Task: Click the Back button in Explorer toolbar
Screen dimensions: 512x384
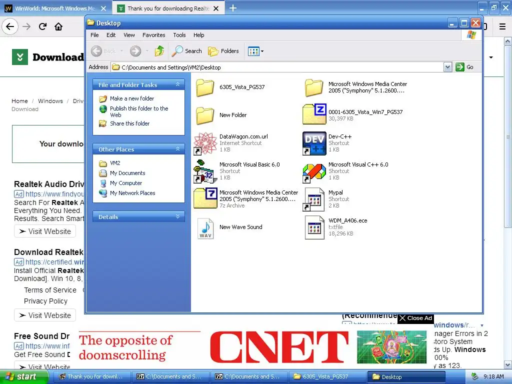Action: (103, 51)
